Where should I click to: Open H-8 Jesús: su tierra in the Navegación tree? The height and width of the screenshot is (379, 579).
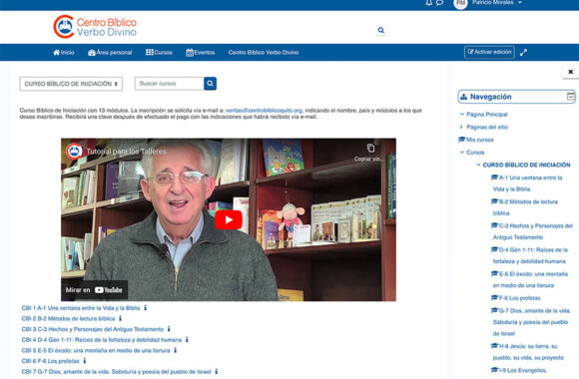tap(528, 352)
